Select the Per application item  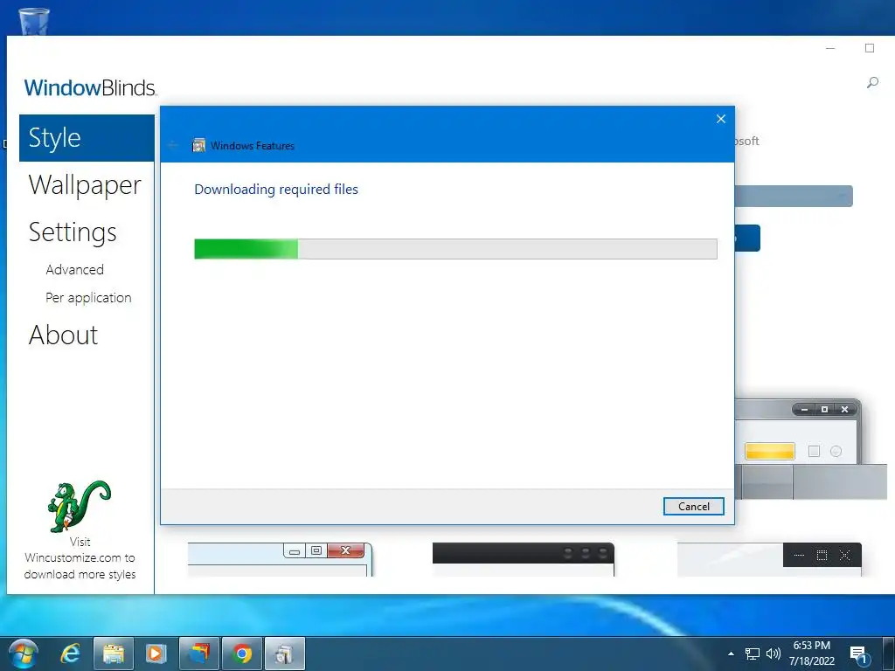coord(88,297)
